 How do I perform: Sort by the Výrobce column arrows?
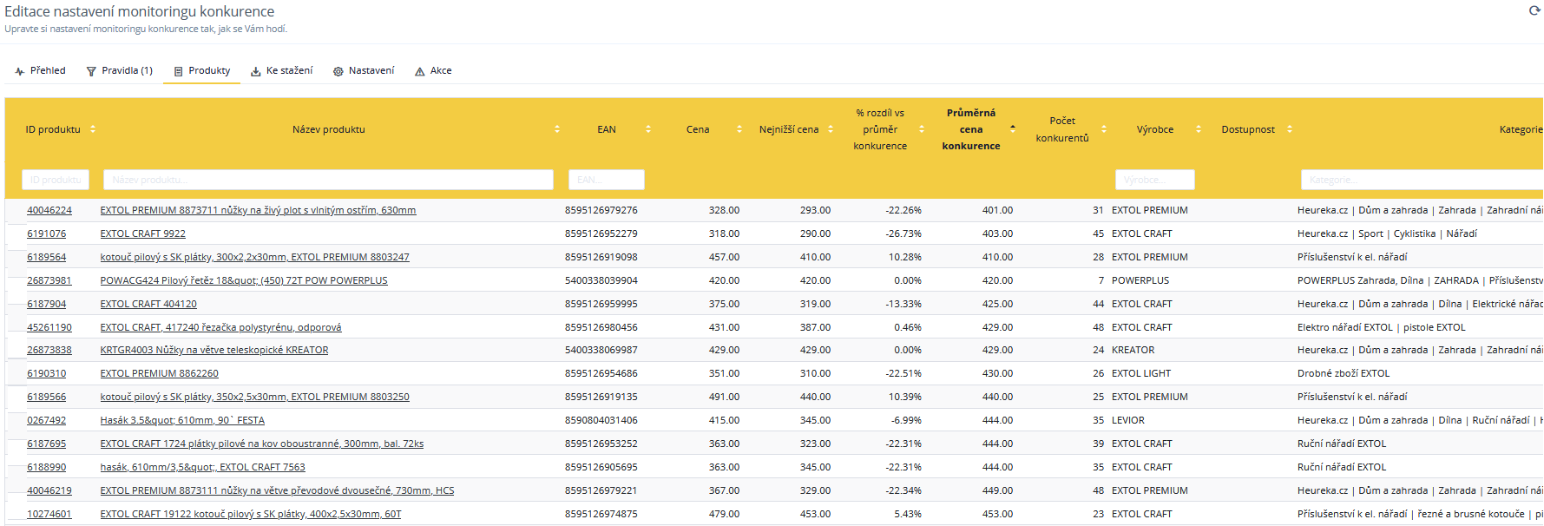coord(1199,129)
